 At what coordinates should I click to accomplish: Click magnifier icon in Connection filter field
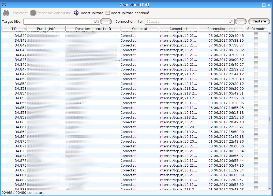click(231, 22)
